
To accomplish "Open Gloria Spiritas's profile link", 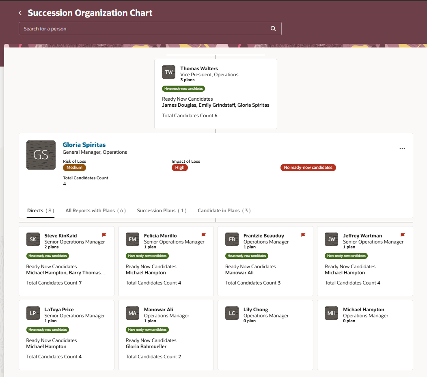I will [x=84, y=144].
